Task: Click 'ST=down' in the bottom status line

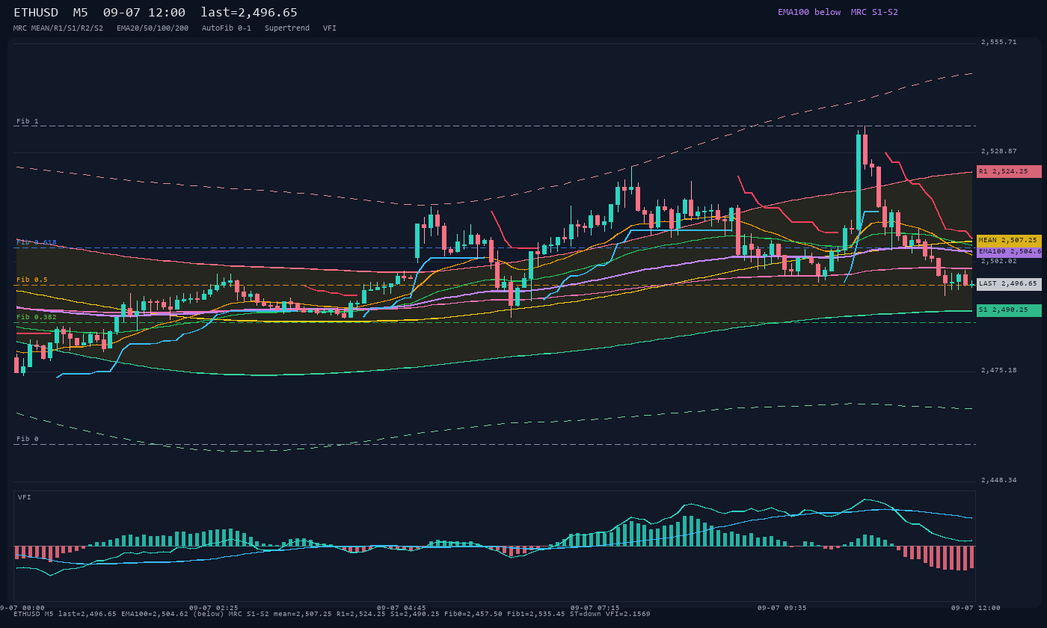Action: (x=586, y=614)
